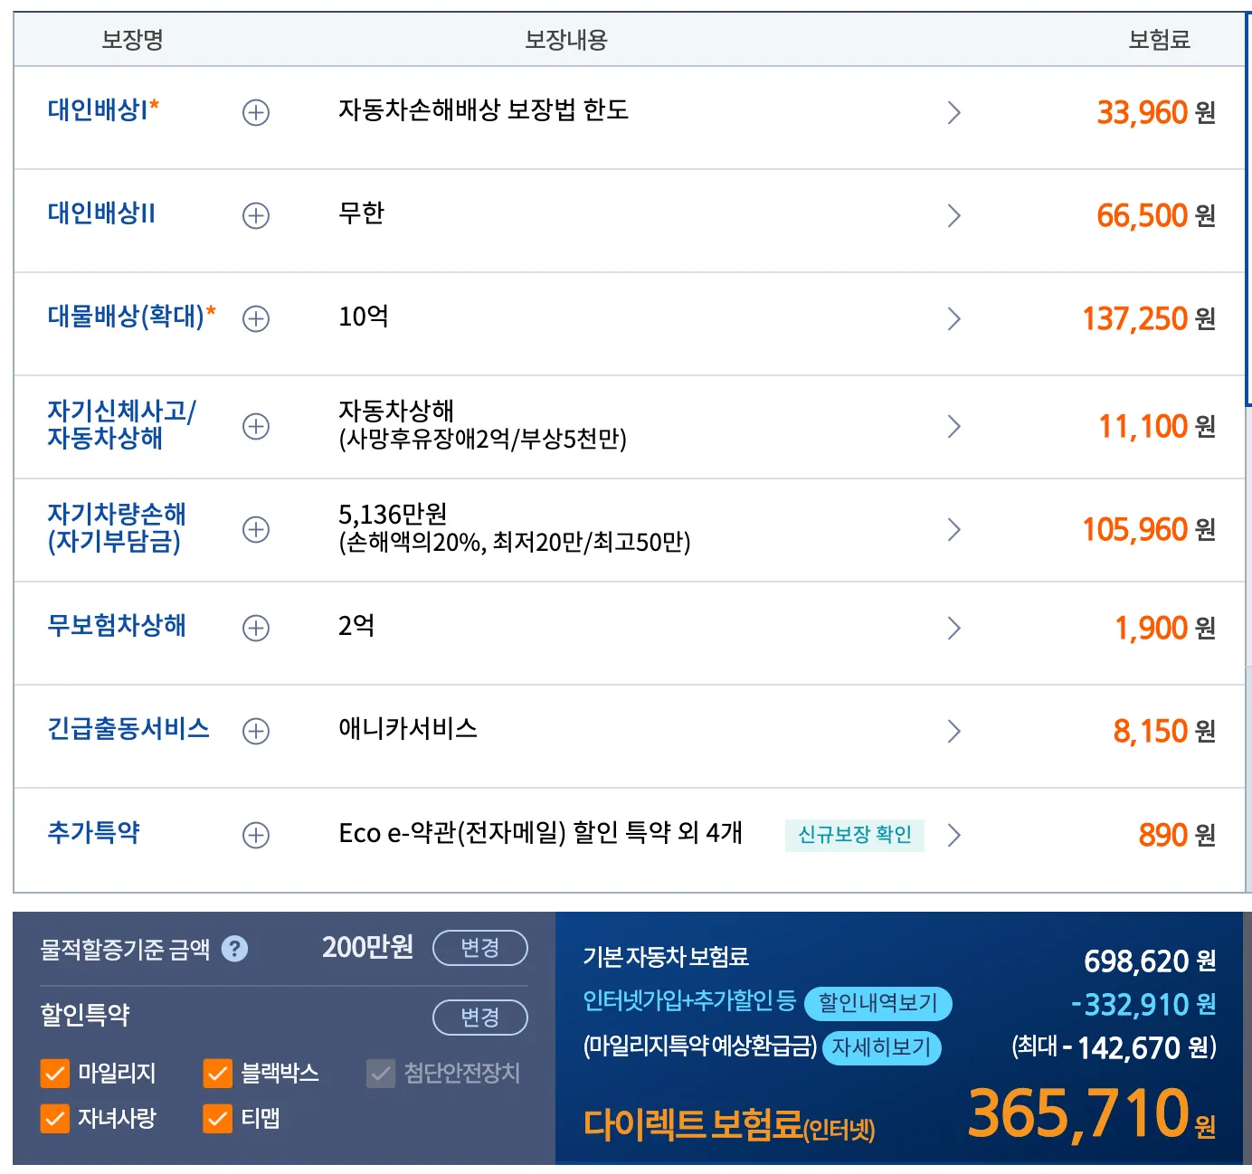This screenshot has height=1174, width=1252.
Task: Expand details for 대인배상I coverage
Action: coord(254,112)
